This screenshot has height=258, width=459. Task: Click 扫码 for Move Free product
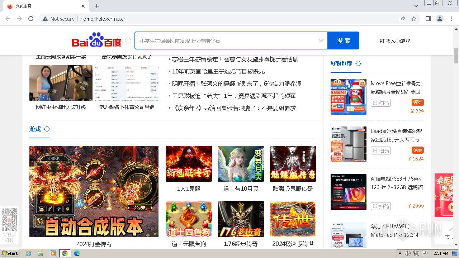click(x=380, y=103)
